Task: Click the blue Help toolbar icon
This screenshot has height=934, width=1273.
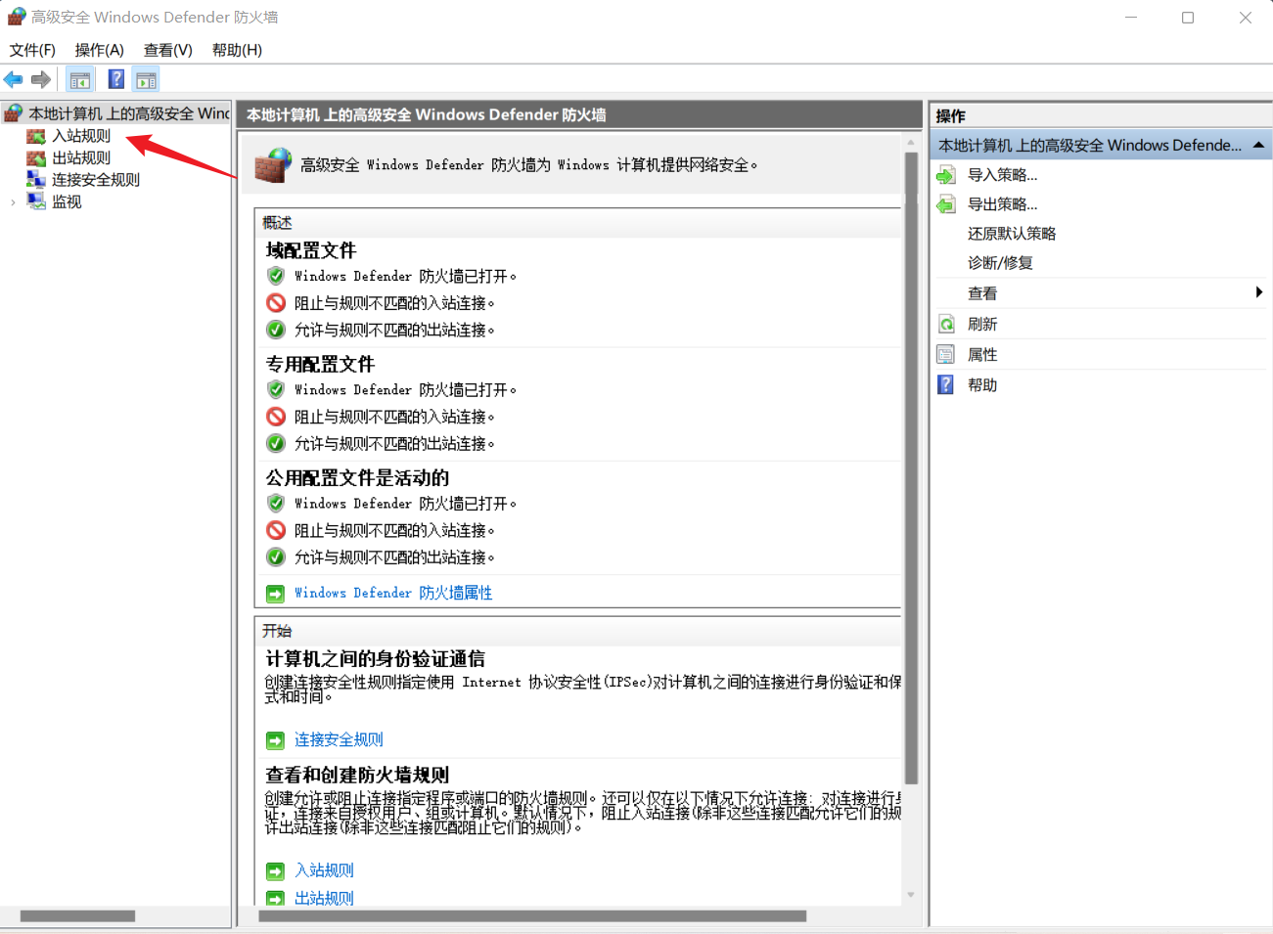Action: click(x=116, y=80)
